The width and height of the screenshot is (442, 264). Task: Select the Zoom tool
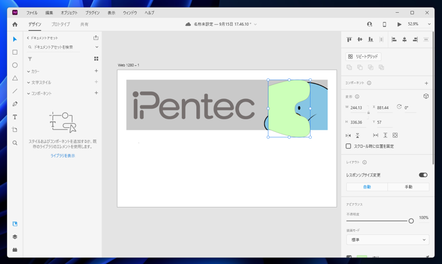15,143
